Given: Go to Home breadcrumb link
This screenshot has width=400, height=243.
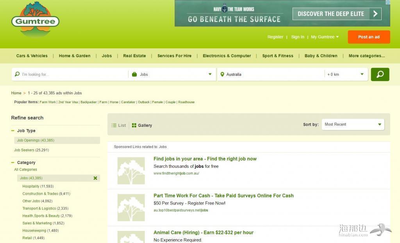Looking at the screenshot, I should pyautogui.click(x=16, y=93).
